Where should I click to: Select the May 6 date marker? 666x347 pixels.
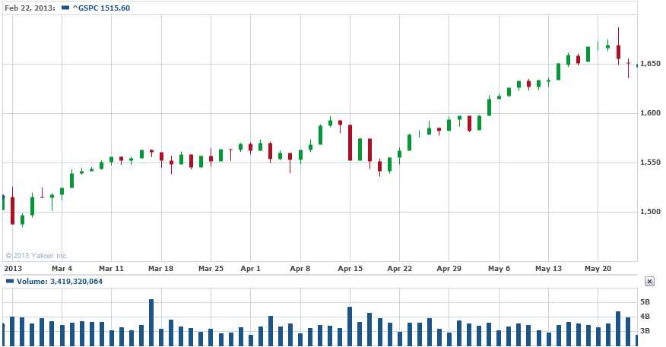pos(499,268)
